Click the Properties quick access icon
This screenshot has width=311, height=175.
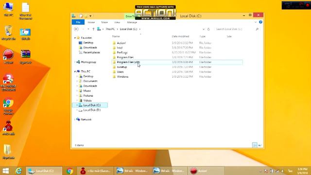(x=81, y=16)
